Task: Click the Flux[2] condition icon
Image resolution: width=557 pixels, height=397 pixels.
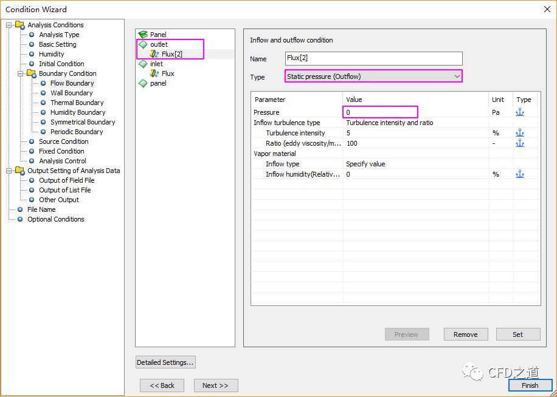Action: pyautogui.click(x=154, y=54)
